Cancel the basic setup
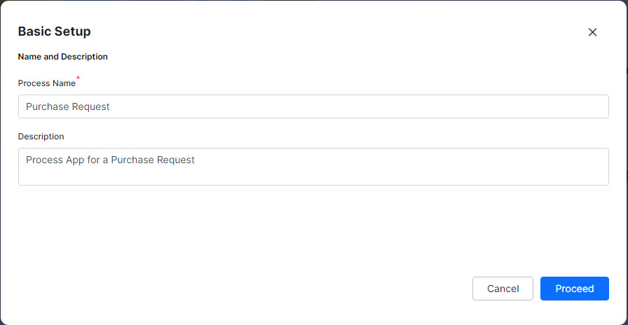628x325 pixels. click(x=503, y=289)
